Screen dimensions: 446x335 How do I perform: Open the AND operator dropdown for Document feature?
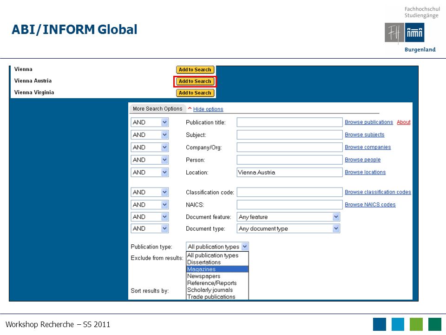tap(150, 217)
